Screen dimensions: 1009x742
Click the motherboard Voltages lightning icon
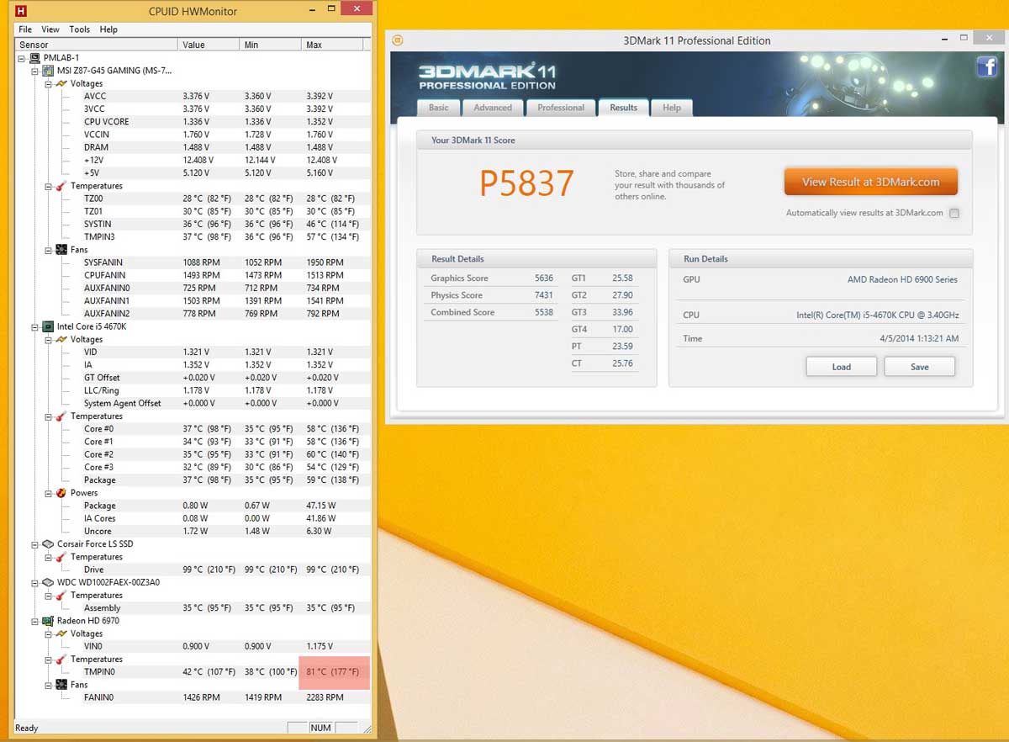tap(61, 83)
